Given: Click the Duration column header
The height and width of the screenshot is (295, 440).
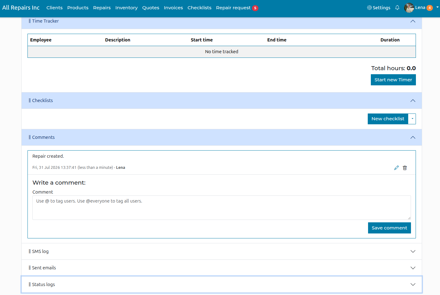Looking at the screenshot, I should (390, 40).
